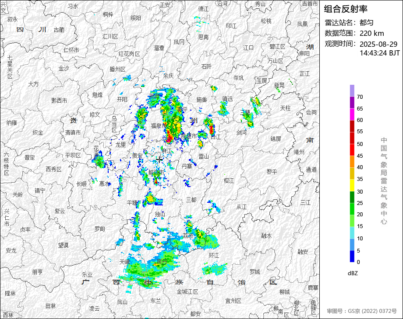
Task: Click the radar station name 都匀
Action: click(366, 23)
